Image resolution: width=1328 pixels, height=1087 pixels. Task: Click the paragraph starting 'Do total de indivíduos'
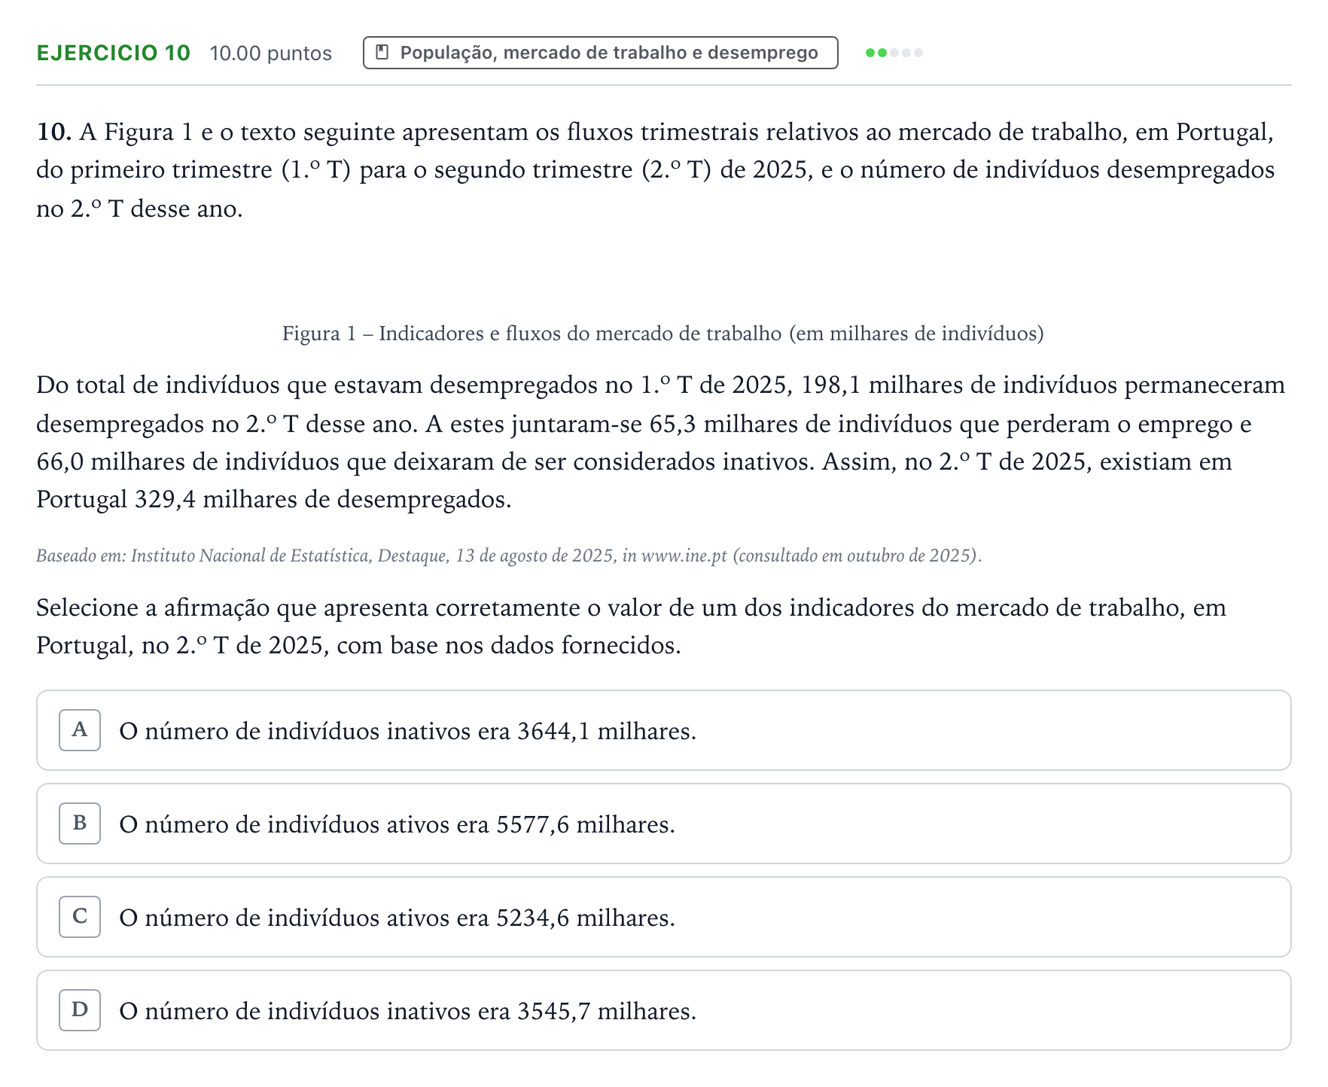click(661, 442)
